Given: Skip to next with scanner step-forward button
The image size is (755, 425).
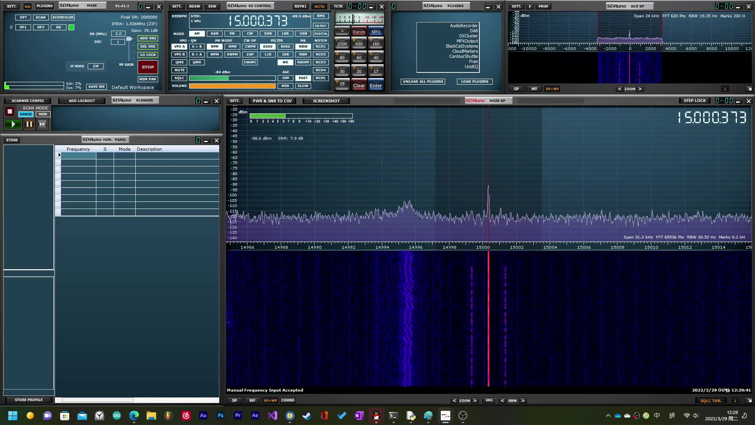Looking at the screenshot, I should (42, 124).
